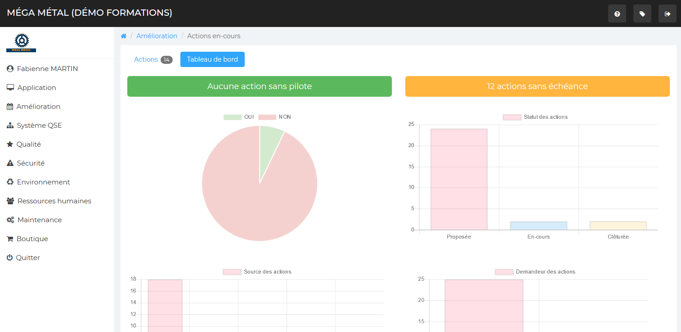This screenshot has width=681, height=332.
Task: Click Quitter to exit the app
Action: click(28, 258)
